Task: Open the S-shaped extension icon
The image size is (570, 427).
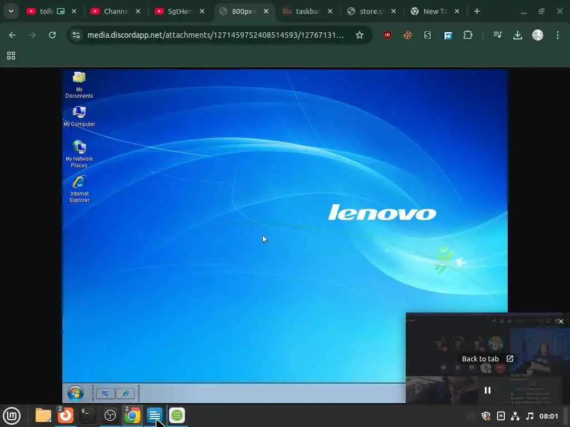Action: click(x=427, y=35)
